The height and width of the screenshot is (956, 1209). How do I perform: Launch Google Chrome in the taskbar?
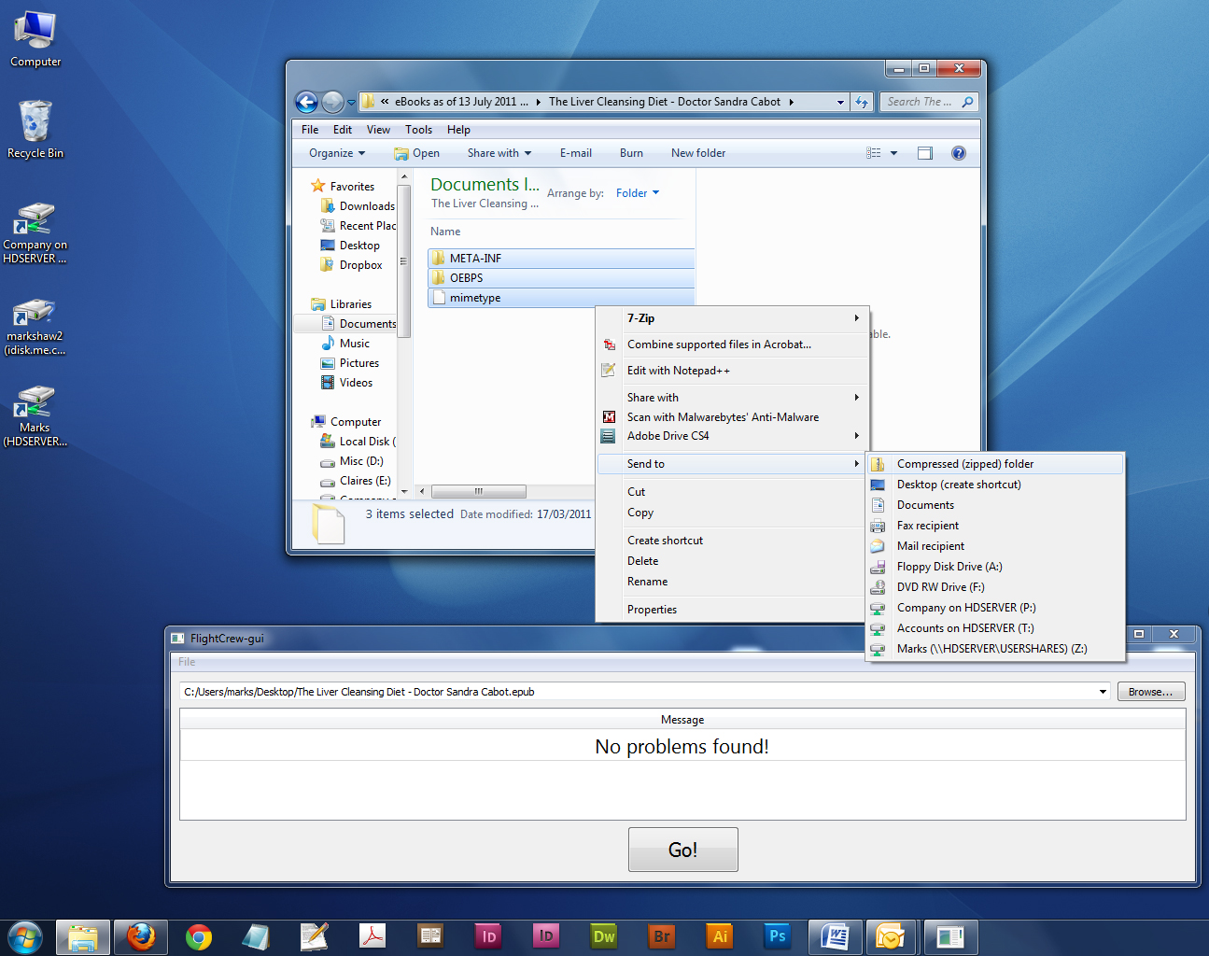click(x=199, y=936)
